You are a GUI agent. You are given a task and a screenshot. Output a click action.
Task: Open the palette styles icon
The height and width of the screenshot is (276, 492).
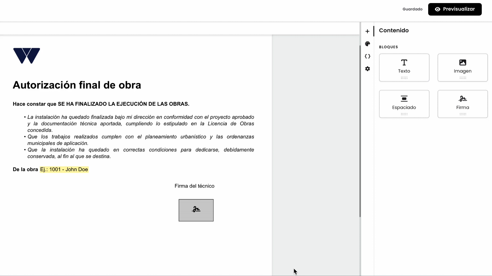click(367, 44)
